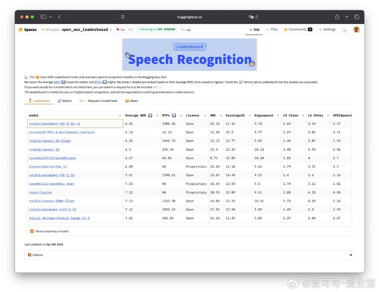Open the Request a model here tab
The width and height of the screenshot is (379, 292).
coord(98,101)
